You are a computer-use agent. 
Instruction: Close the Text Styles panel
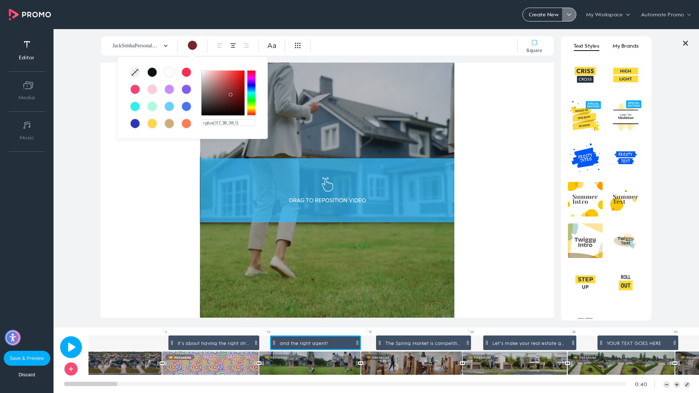(x=686, y=43)
